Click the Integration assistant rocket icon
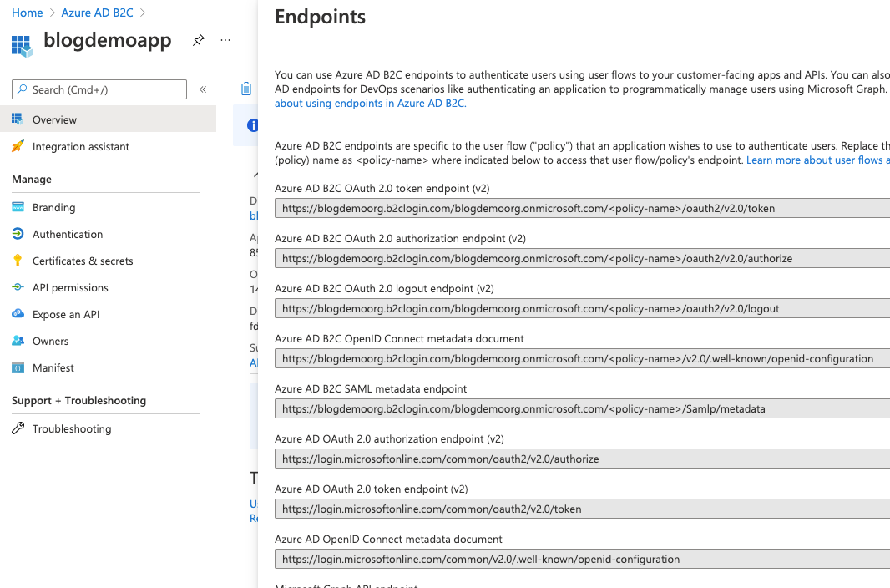890x588 pixels. (x=18, y=146)
